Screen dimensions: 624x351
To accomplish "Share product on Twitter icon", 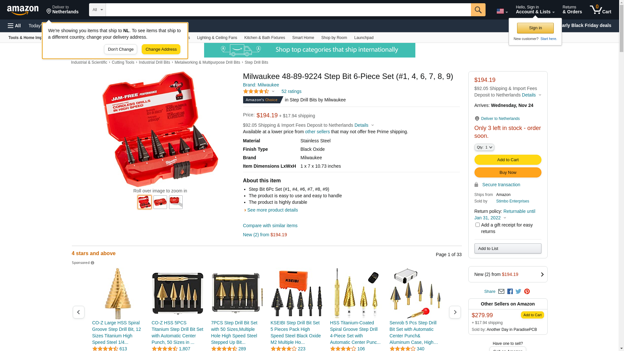I will pyautogui.click(x=518, y=292).
